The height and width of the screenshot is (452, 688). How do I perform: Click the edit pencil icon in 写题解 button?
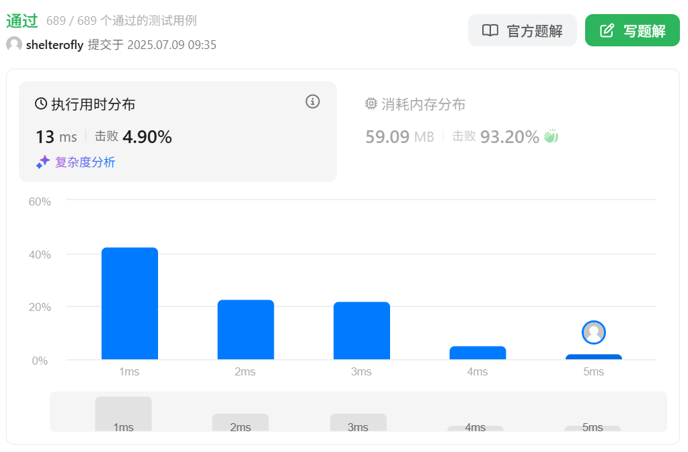click(607, 30)
